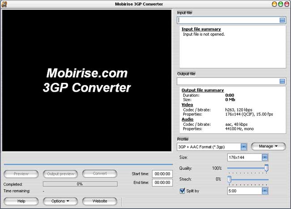Maximize window with green title bar button
Viewport: 291px width, 209px height.
point(281,4)
